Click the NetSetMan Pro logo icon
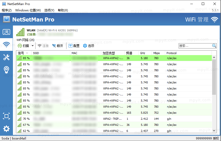221x141 pixels. point(7,19)
